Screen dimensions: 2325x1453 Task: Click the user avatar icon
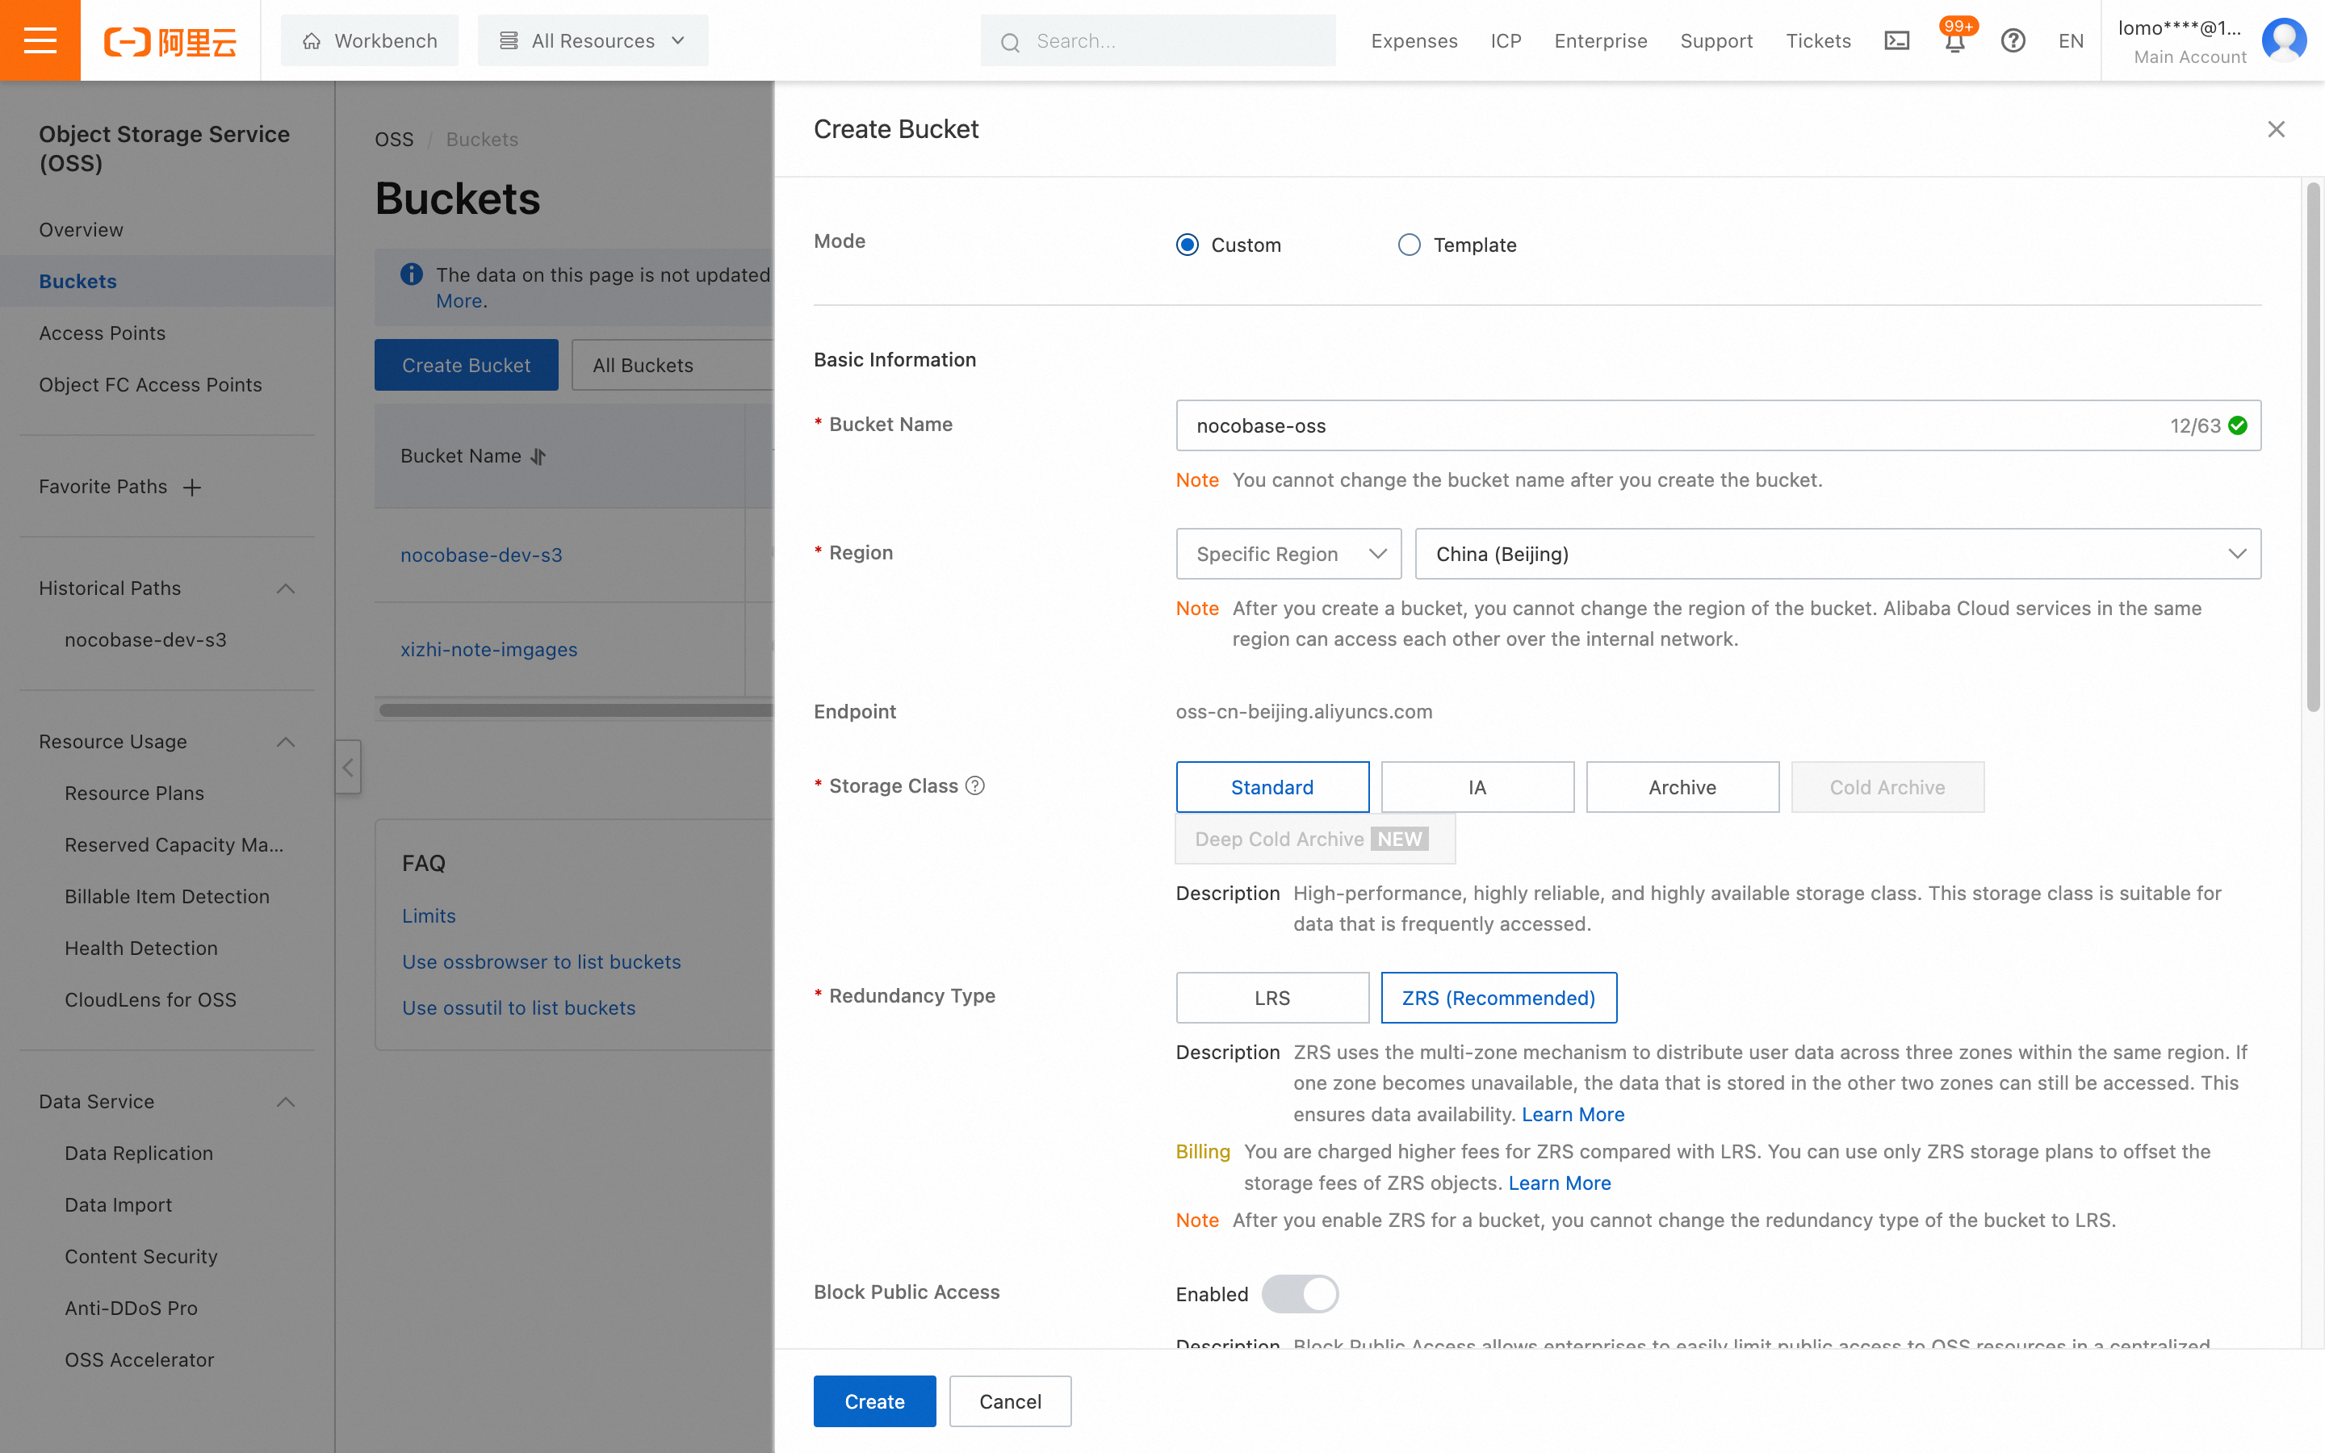(2283, 40)
